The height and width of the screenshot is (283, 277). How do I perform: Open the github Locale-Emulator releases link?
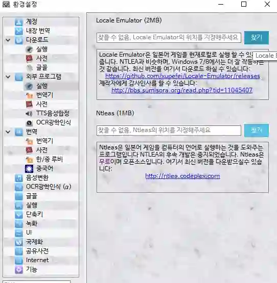(182, 76)
